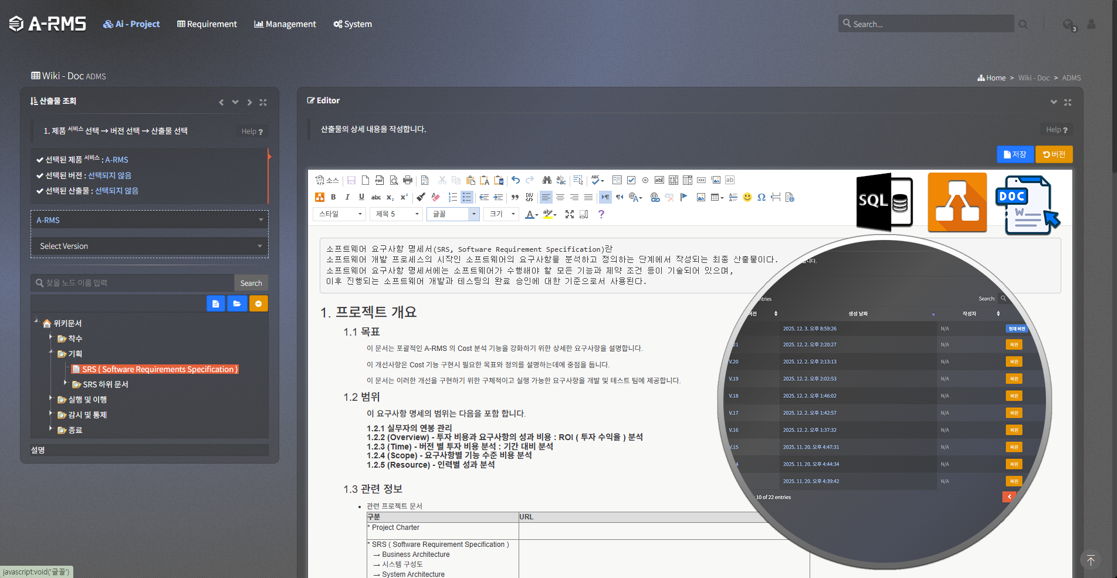Maximize the editor with the fullscreen icon
This screenshot has height=578, width=1117.
click(569, 214)
